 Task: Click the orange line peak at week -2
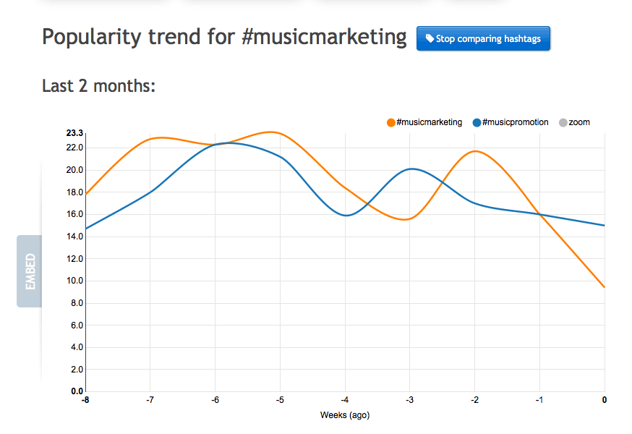click(476, 151)
